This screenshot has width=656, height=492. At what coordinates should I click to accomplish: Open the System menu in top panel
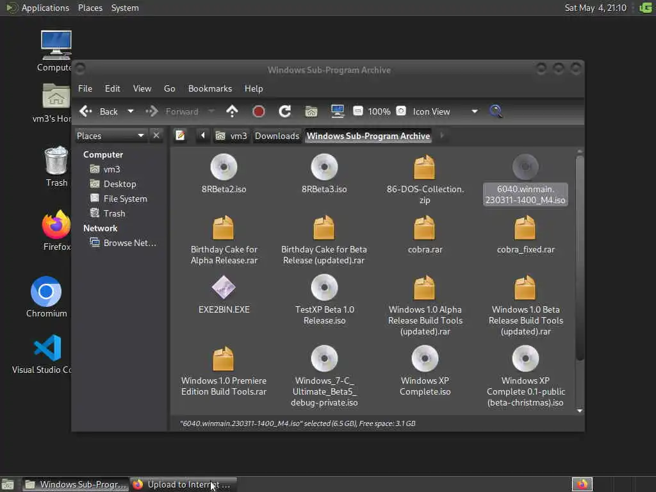[x=125, y=8]
